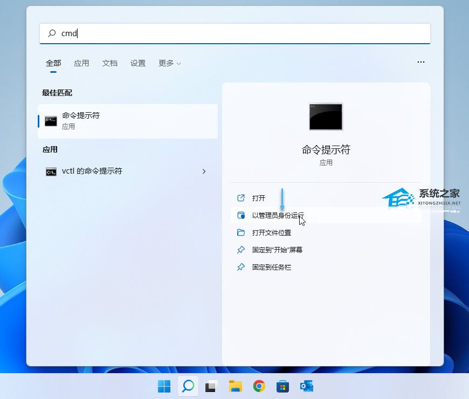469x399 pixels.
Task: Switch to the 应用 filter tab
Action: point(81,63)
